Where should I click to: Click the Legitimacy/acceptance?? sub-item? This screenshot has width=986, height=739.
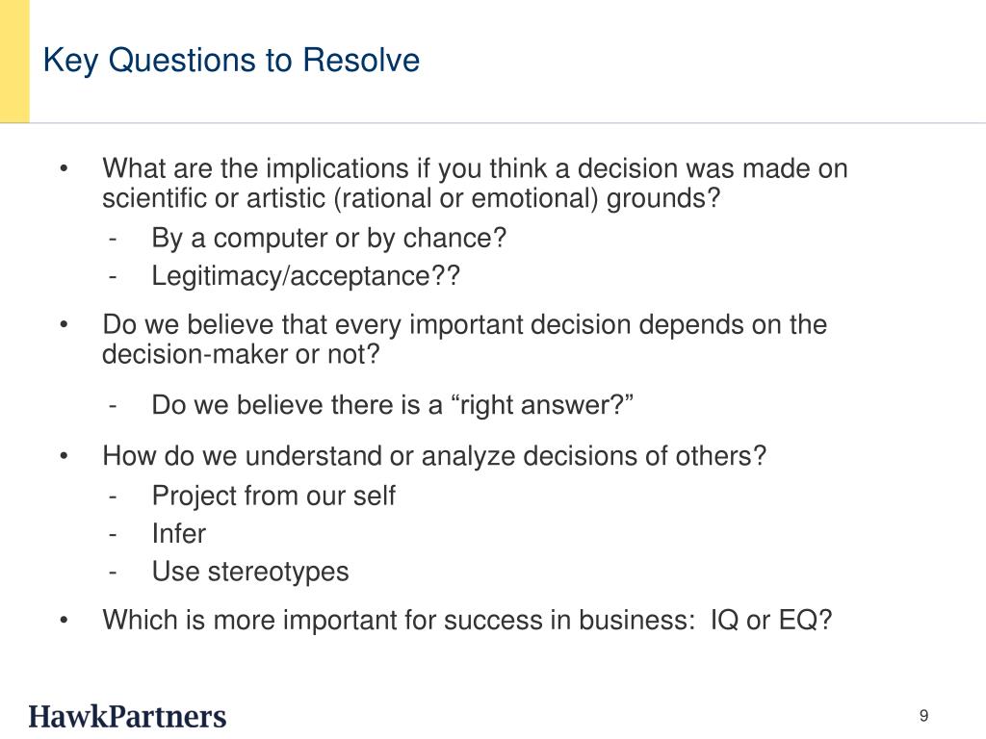(305, 276)
